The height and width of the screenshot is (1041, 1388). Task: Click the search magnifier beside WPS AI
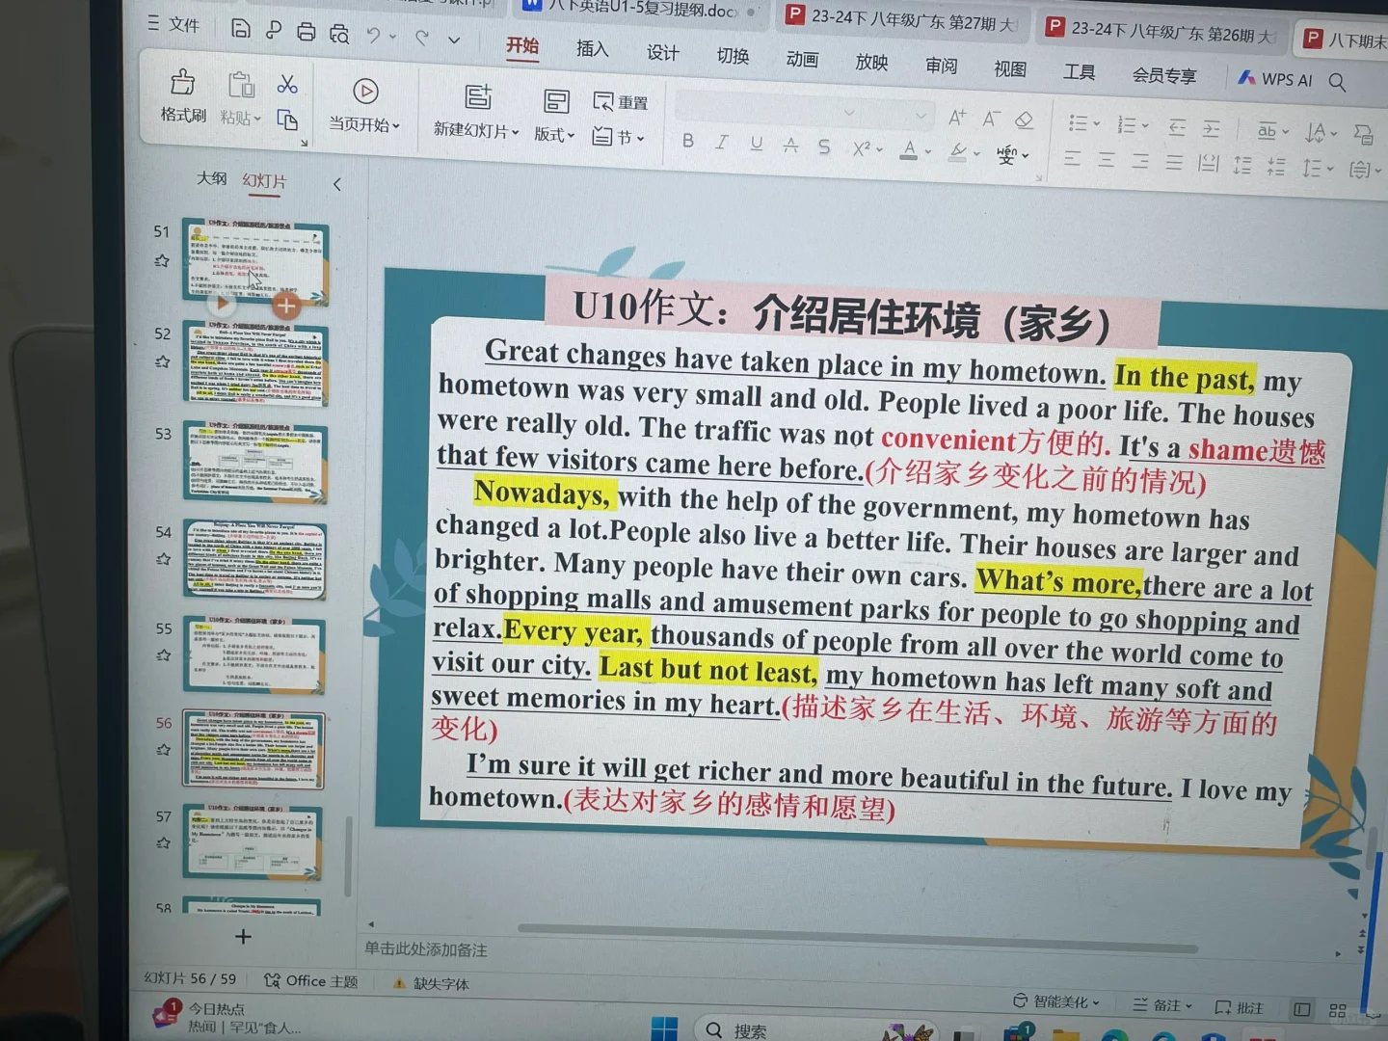[1337, 82]
